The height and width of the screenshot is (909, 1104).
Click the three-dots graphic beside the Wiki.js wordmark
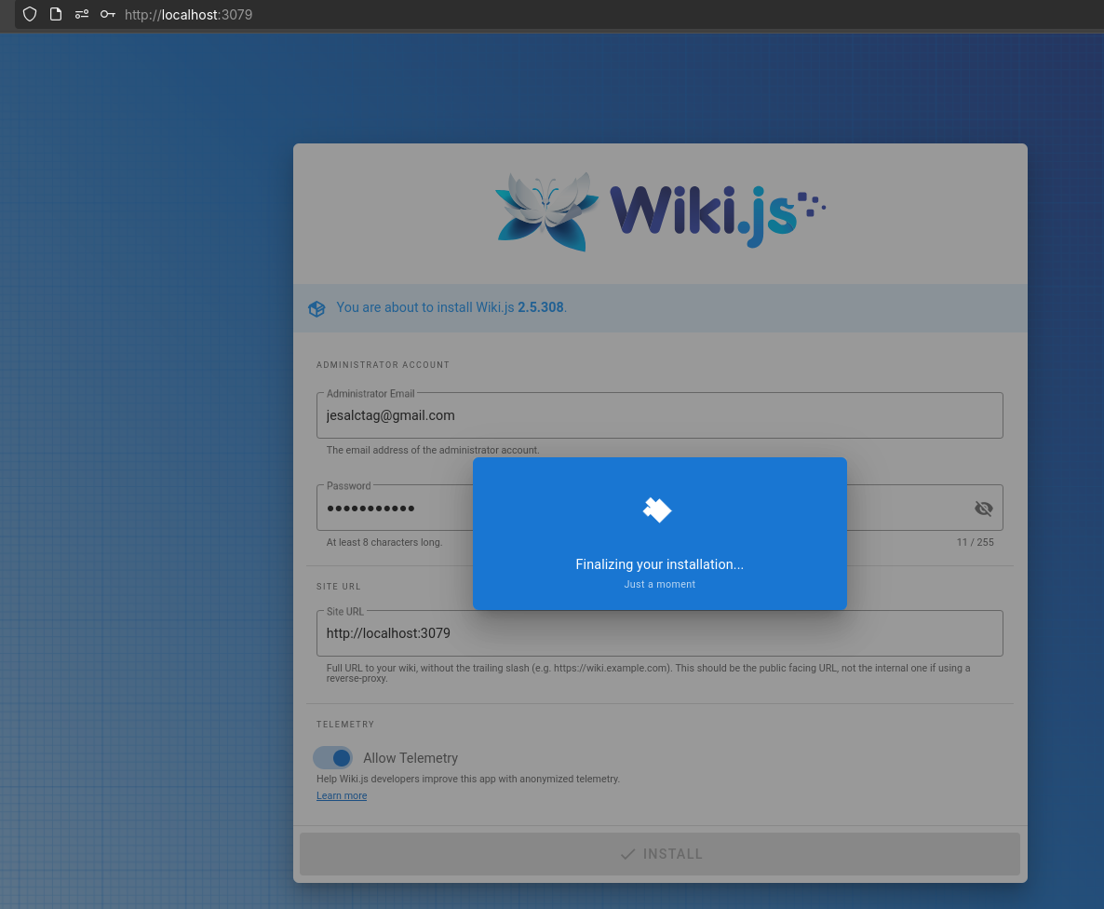pyautogui.click(x=813, y=205)
